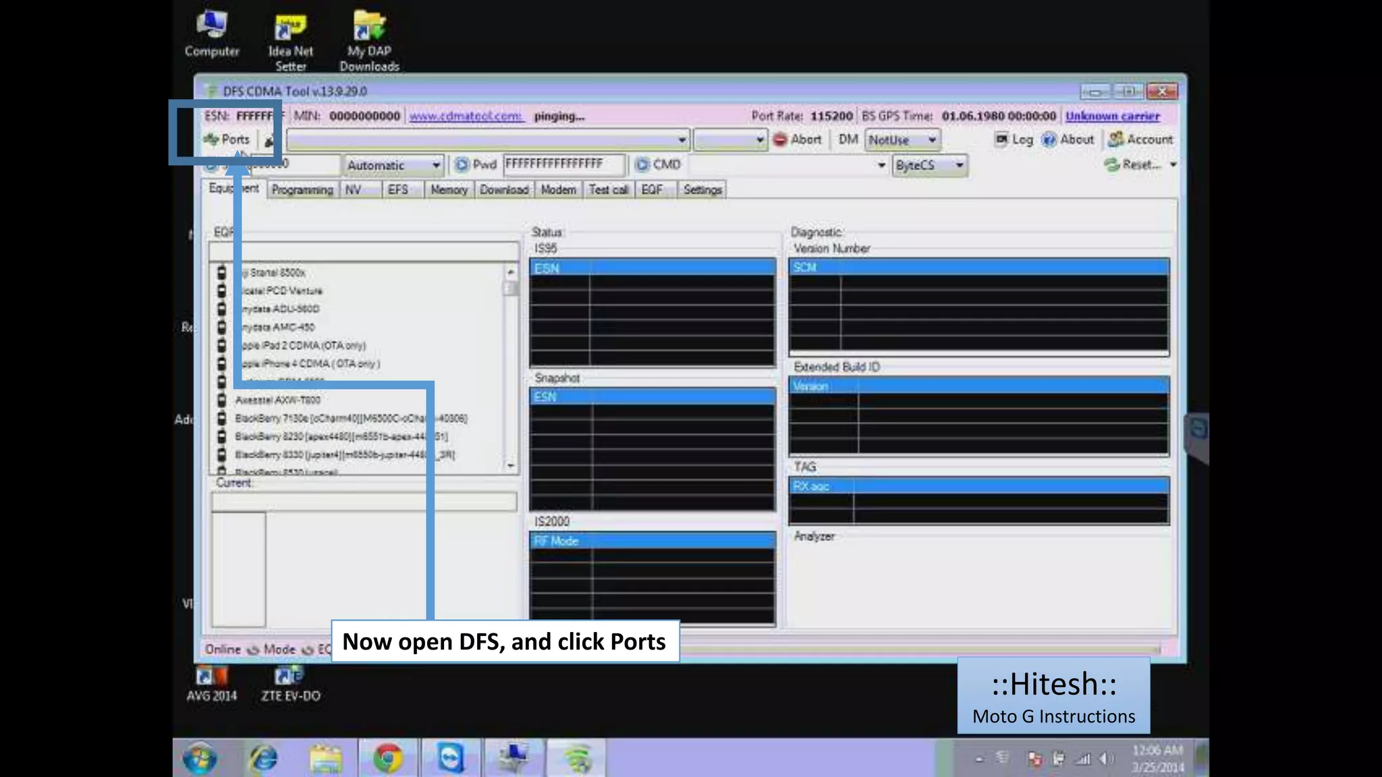Click the green Reset button
Viewport: 1382px width, 777px height.
(x=1132, y=165)
